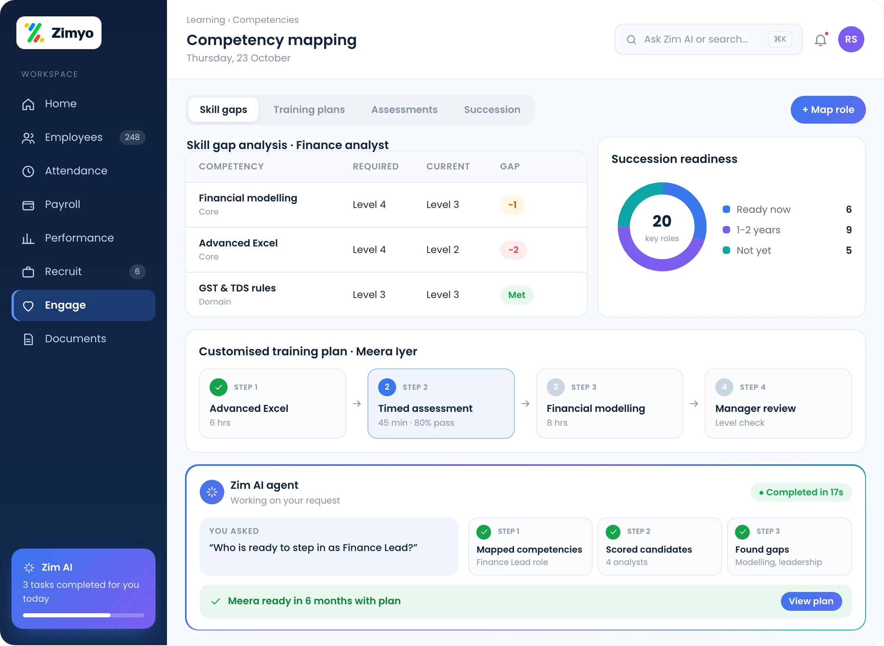Select the Employees people icon
The width and height of the screenshot is (884, 646).
(28, 138)
